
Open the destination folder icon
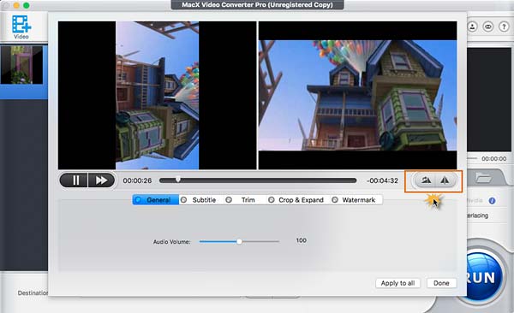click(483, 178)
